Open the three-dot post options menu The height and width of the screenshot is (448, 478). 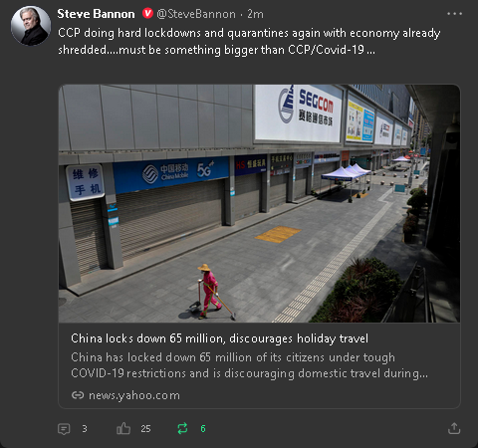point(454,14)
